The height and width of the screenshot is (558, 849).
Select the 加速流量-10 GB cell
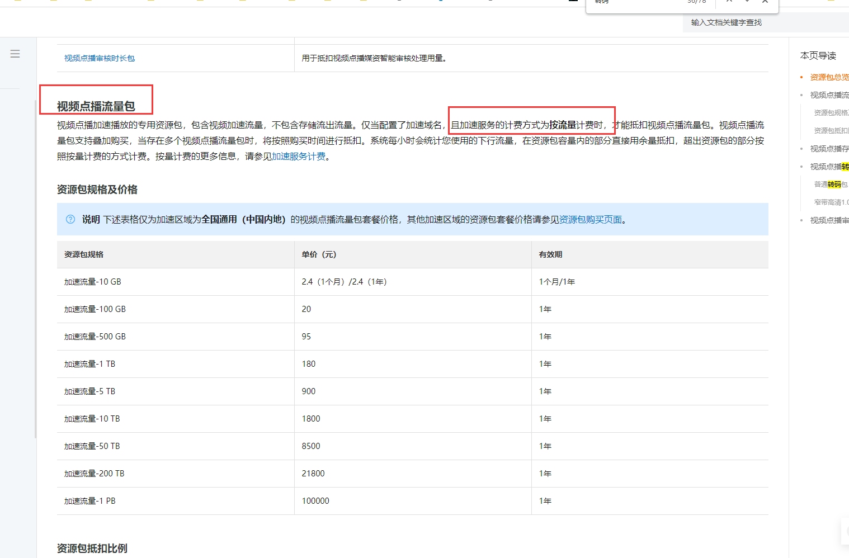176,282
